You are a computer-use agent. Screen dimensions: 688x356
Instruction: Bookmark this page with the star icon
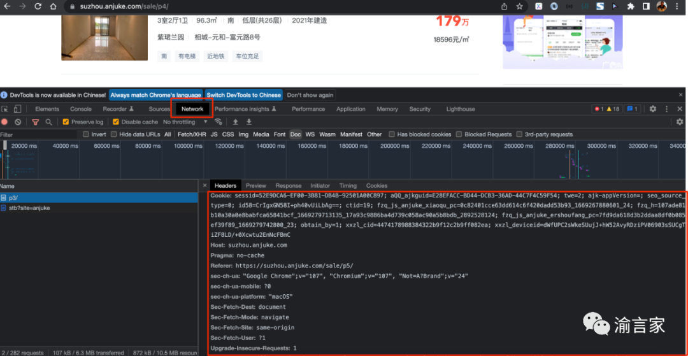520,6
